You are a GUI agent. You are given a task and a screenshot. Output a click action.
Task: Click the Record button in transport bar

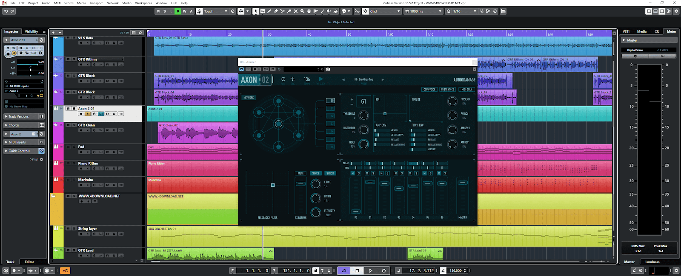tap(383, 270)
